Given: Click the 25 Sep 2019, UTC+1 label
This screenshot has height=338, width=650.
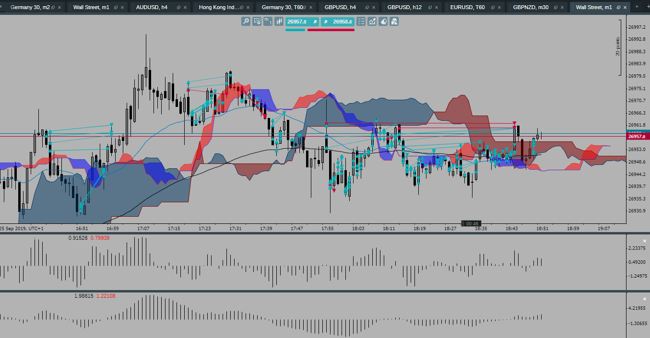Looking at the screenshot, I should pyautogui.click(x=22, y=229).
